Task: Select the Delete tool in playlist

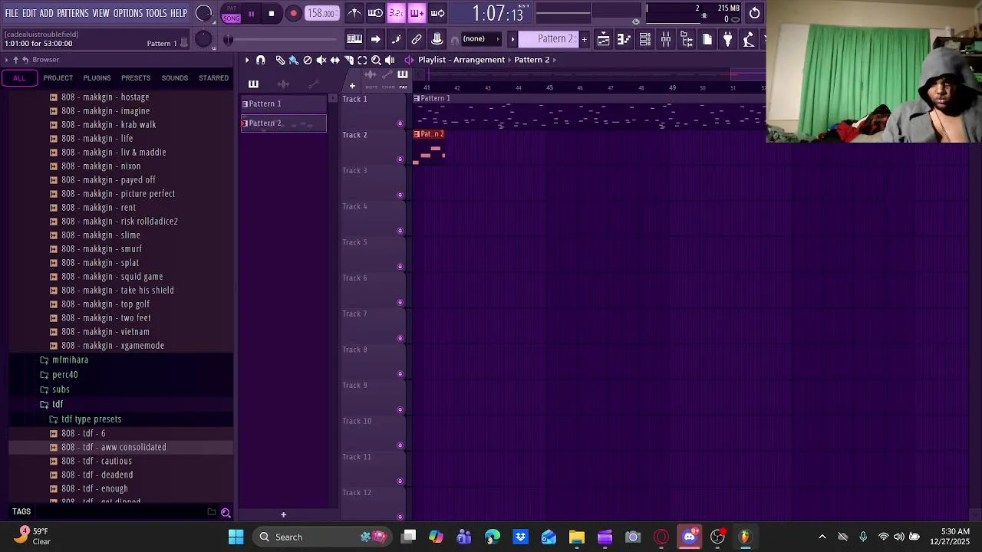Action: pyautogui.click(x=308, y=60)
